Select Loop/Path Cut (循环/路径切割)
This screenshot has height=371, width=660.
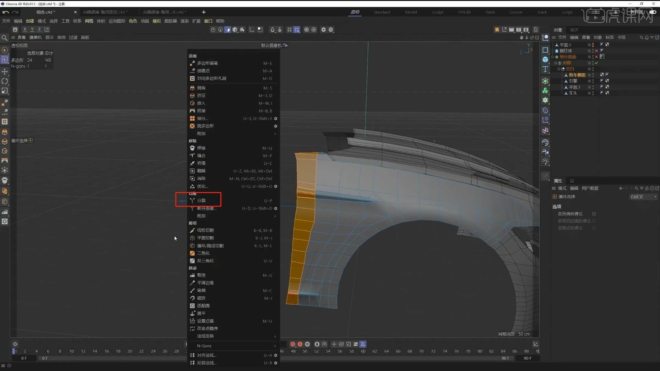[x=234, y=246]
